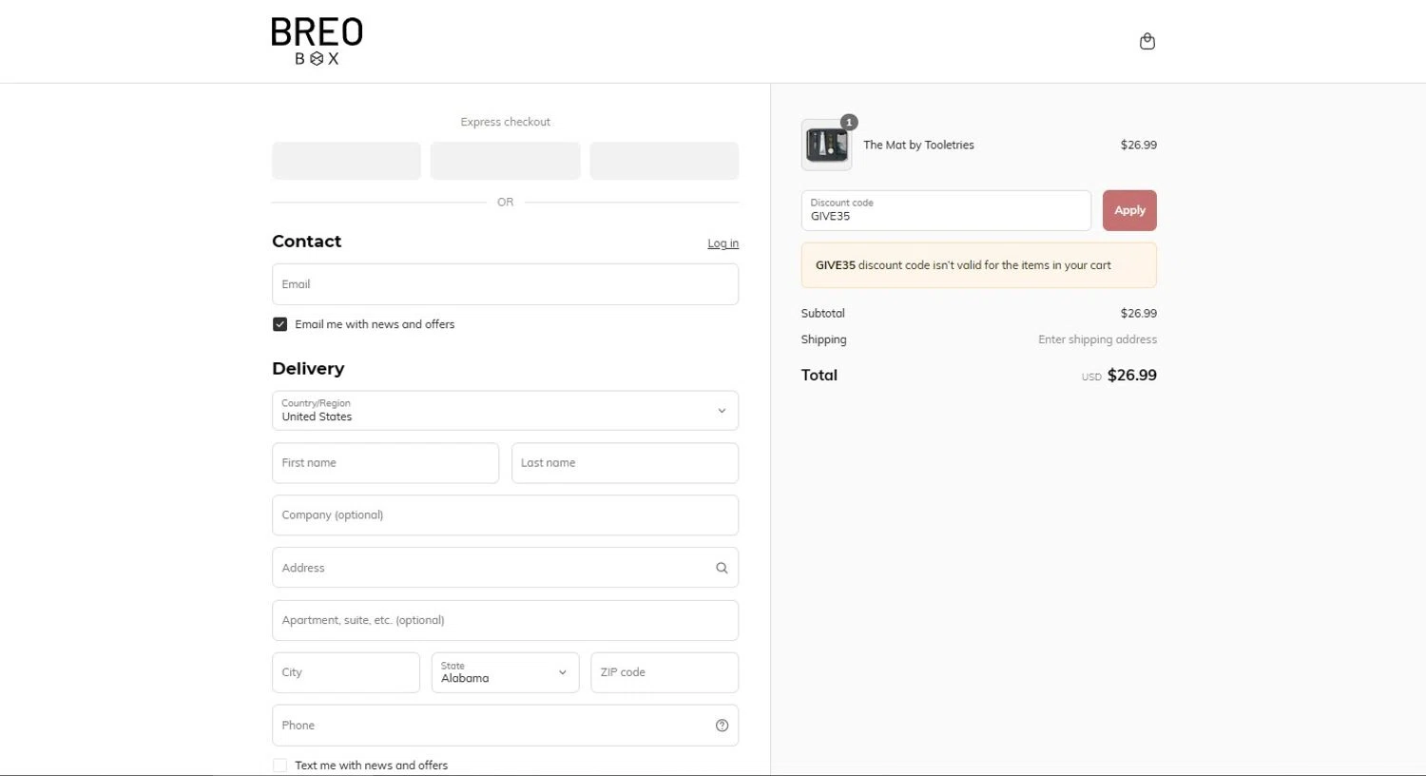The image size is (1426, 776).
Task: Click the Contact section heading
Action: tap(306, 242)
